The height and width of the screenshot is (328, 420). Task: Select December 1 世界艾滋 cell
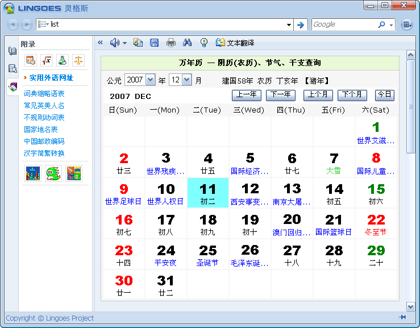(x=376, y=131)
